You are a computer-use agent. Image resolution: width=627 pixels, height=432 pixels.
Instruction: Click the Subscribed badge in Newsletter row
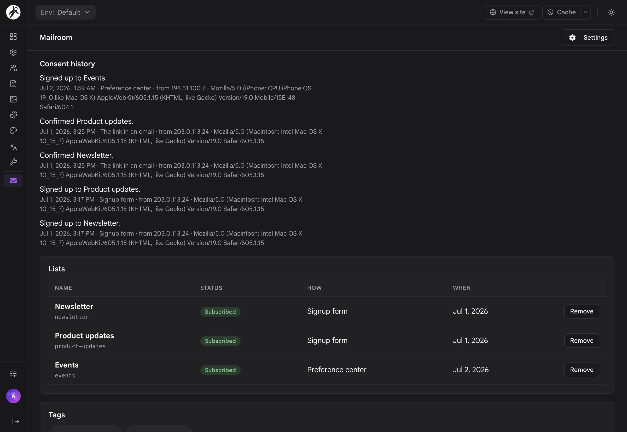tap(220, 312)
